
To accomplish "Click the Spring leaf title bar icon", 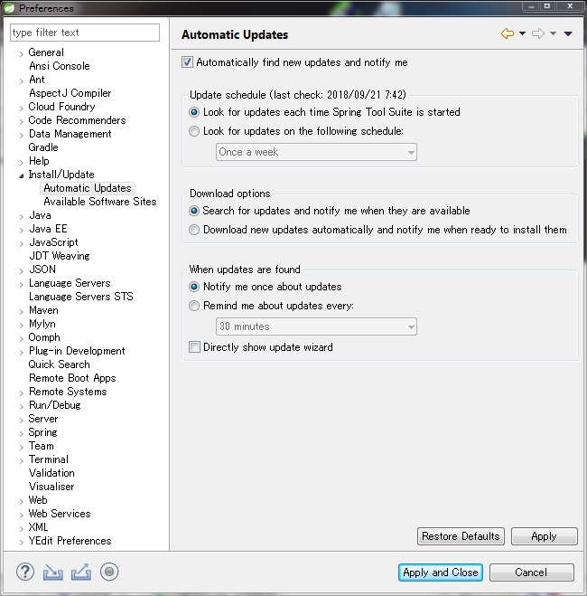I will (x=10, y=8).
